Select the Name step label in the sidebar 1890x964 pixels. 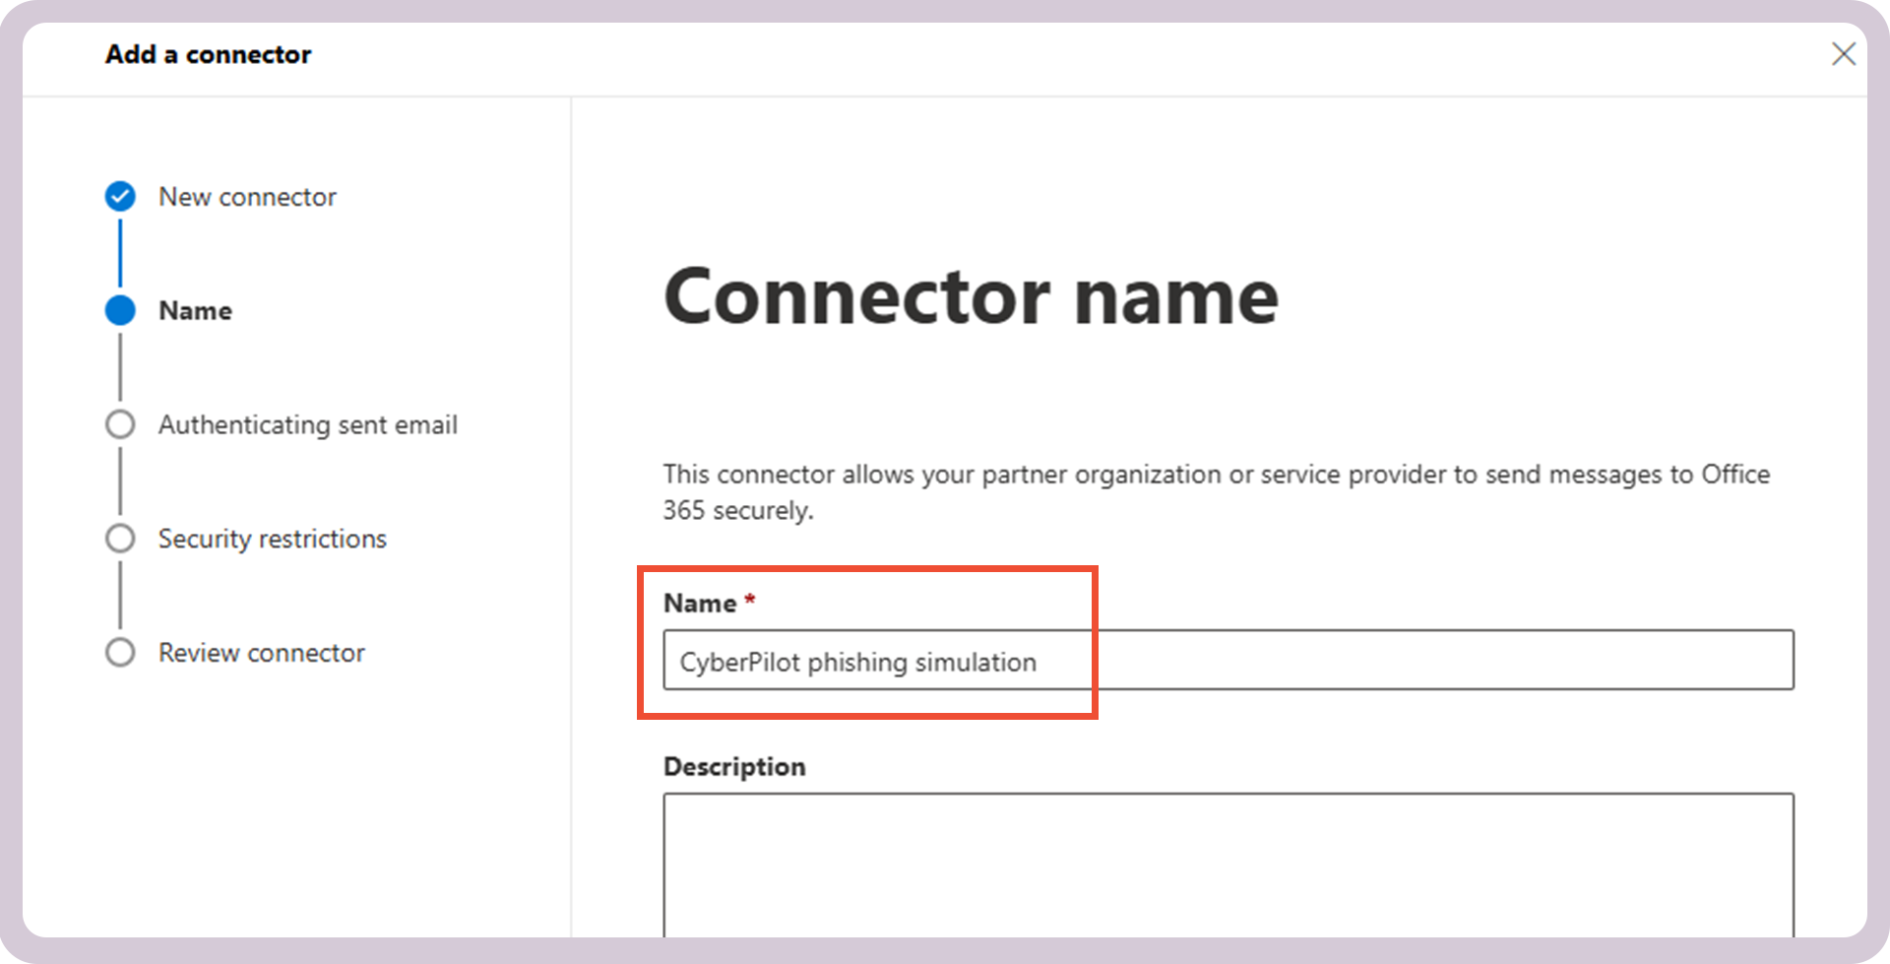point(195,309)
